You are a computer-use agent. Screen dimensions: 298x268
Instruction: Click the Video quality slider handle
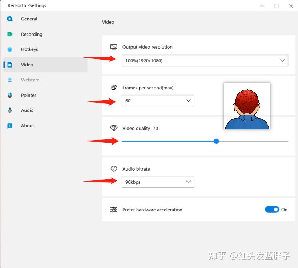click(216, 141)
